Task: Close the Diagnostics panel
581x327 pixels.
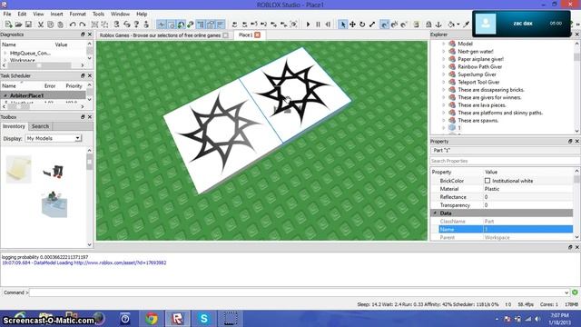Action: 90,35
